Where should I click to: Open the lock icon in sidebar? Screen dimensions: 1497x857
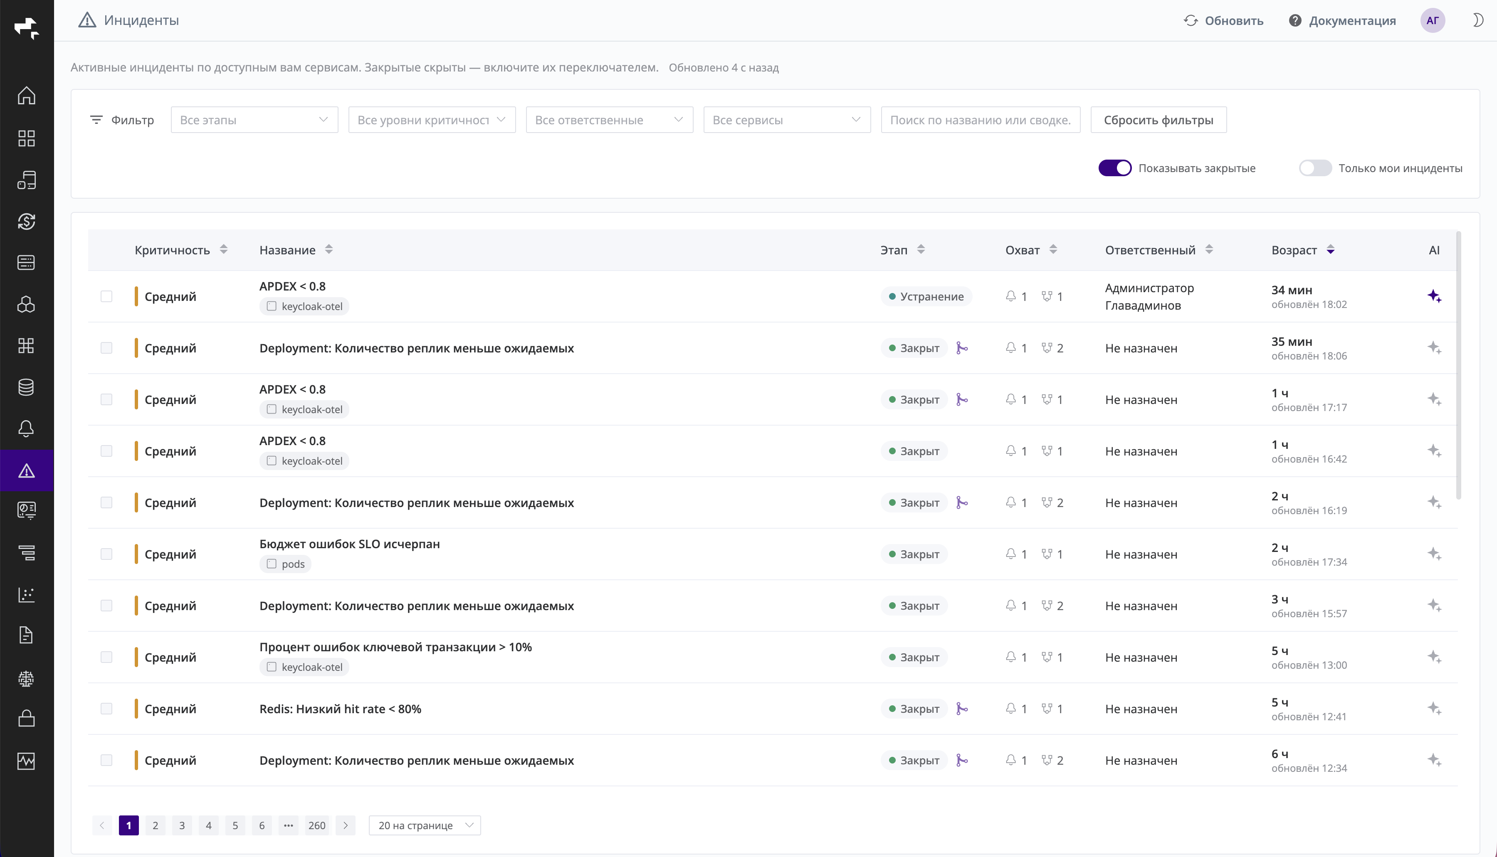click(x=27, y=719)
